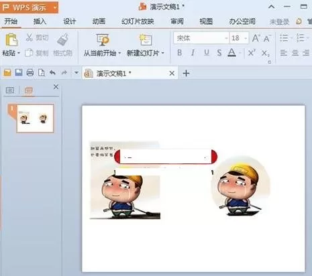Viewport: 312px width, 276px height.
Task: Open the 宋体 font name dropdown
Action: pos(226,38)
